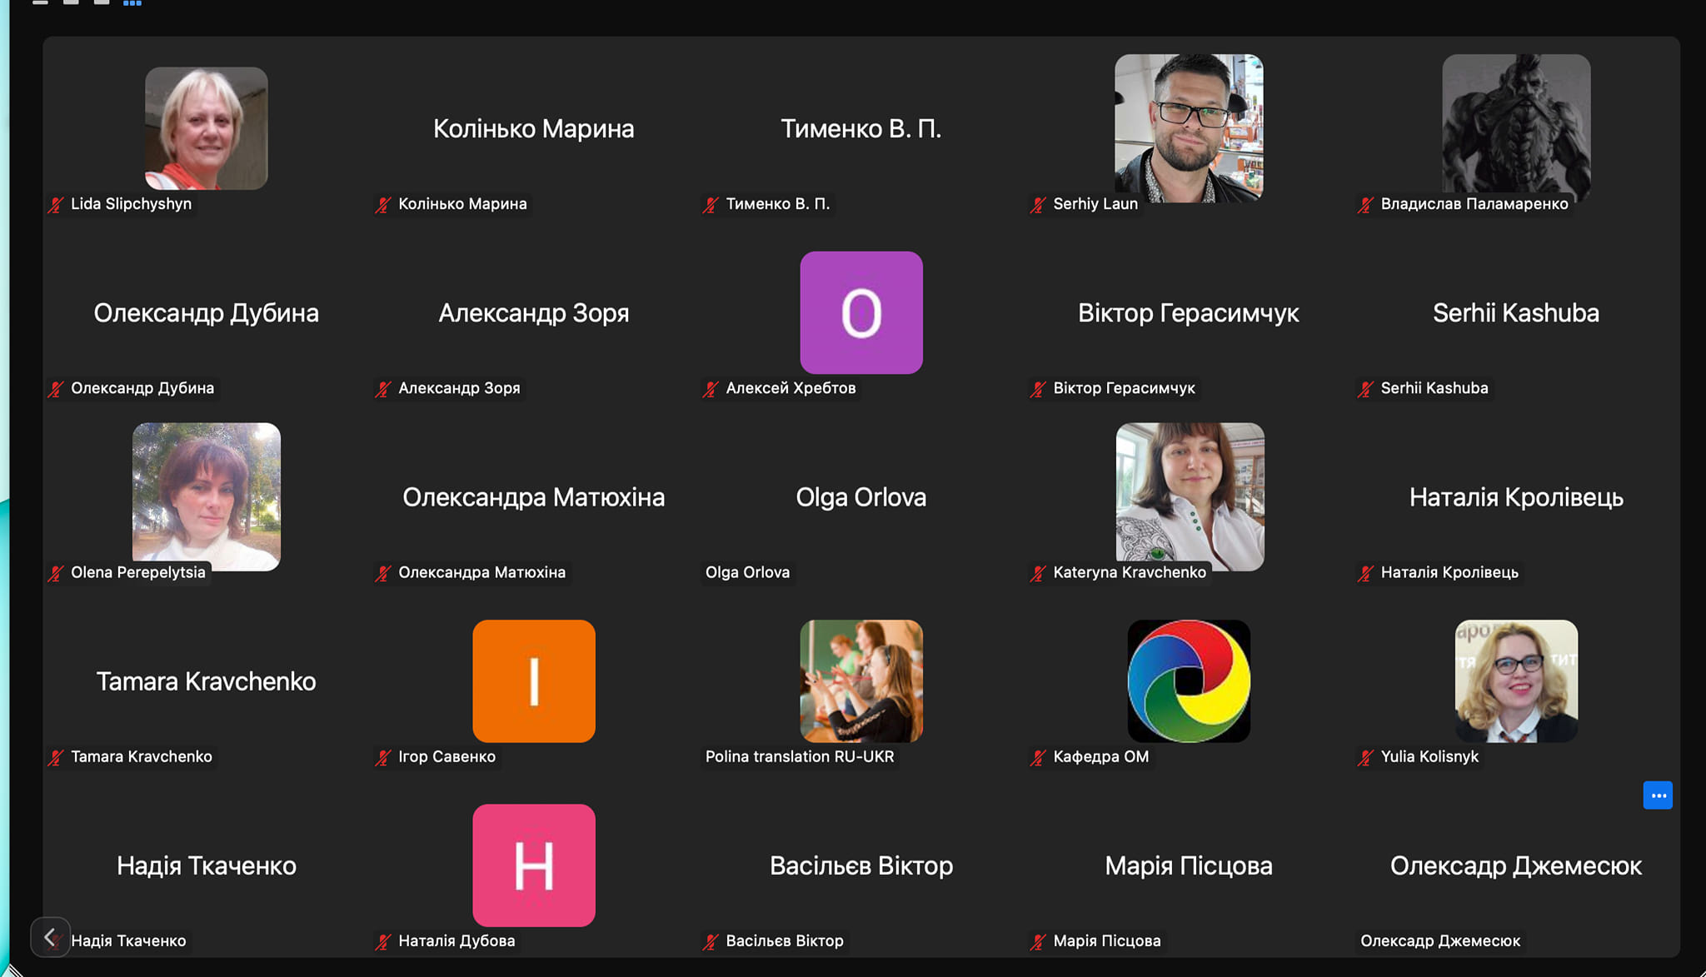Image resolution: width=1706 pixels, height=977 pixels.
Task: Click muted mic icon by Tamara Kravchenko label
Action: click(x=56, y=758)
